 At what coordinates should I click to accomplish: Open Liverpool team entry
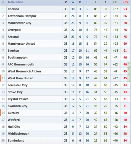14,30
